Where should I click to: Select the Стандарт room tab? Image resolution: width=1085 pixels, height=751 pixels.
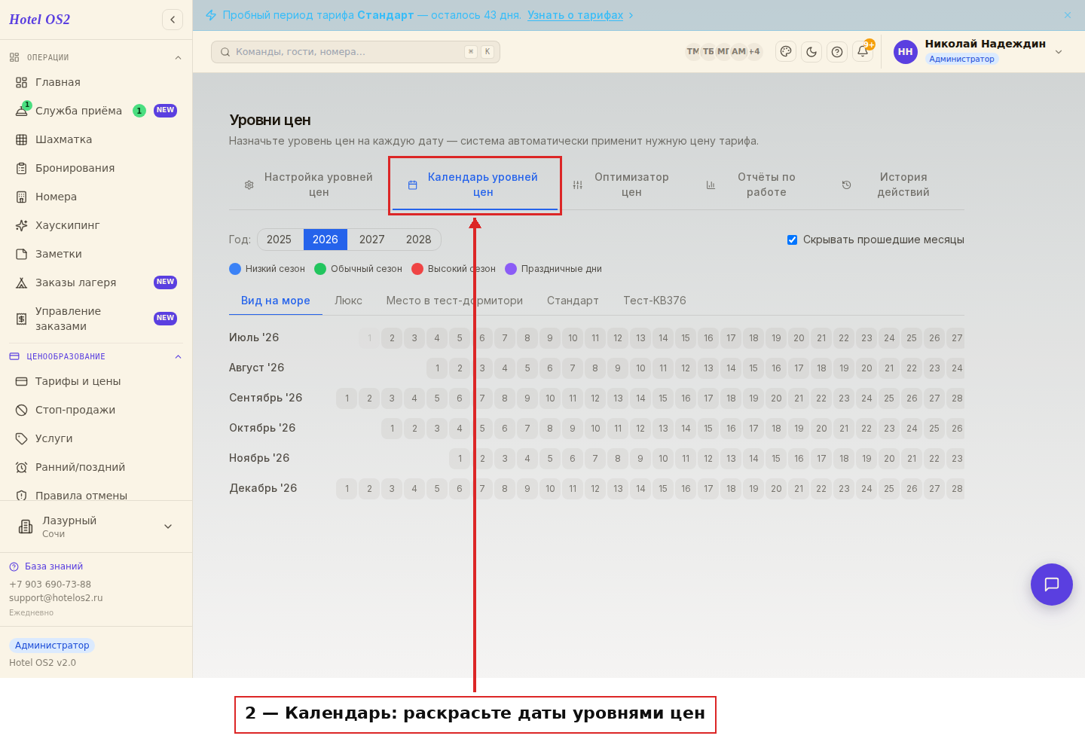(573, 301)
